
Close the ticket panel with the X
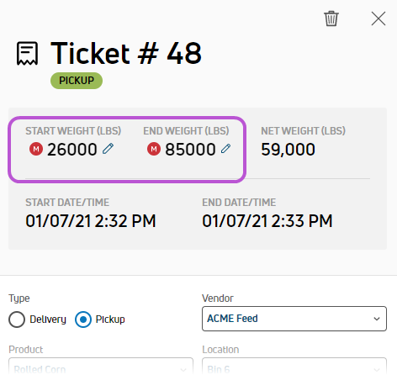[x=378, y=18]
